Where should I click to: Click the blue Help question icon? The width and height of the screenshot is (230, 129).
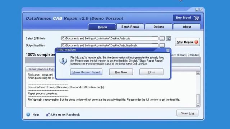(x=28, y=115)
